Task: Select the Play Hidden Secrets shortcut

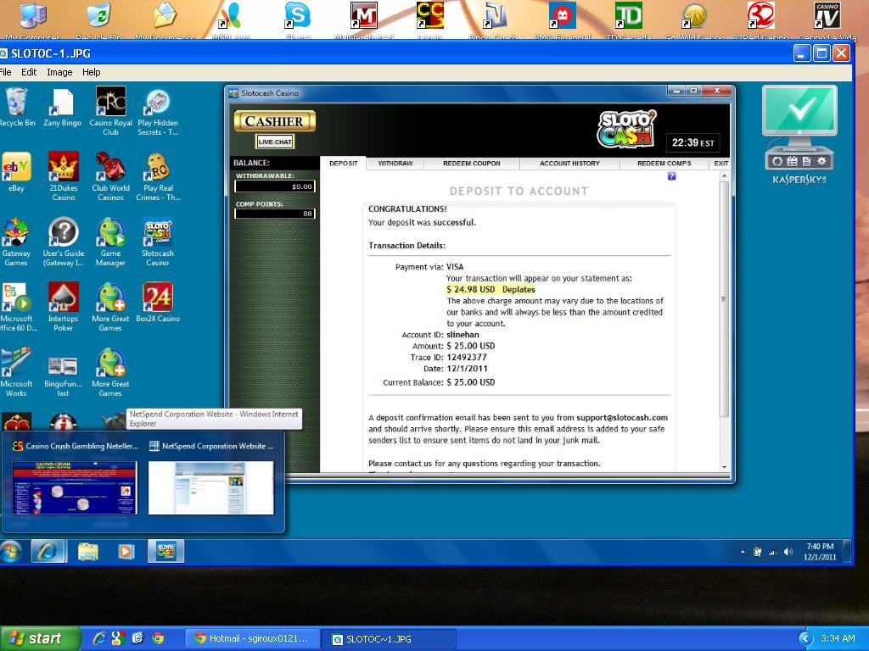Action: click(x=158, y=113)
